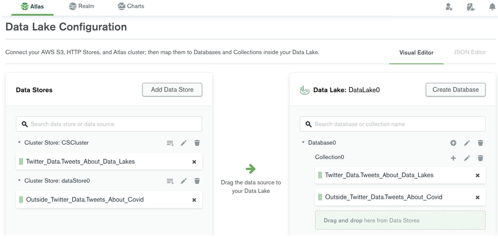Edit the CSCluster cluster store
498x239 pixels.
(183, 143)
